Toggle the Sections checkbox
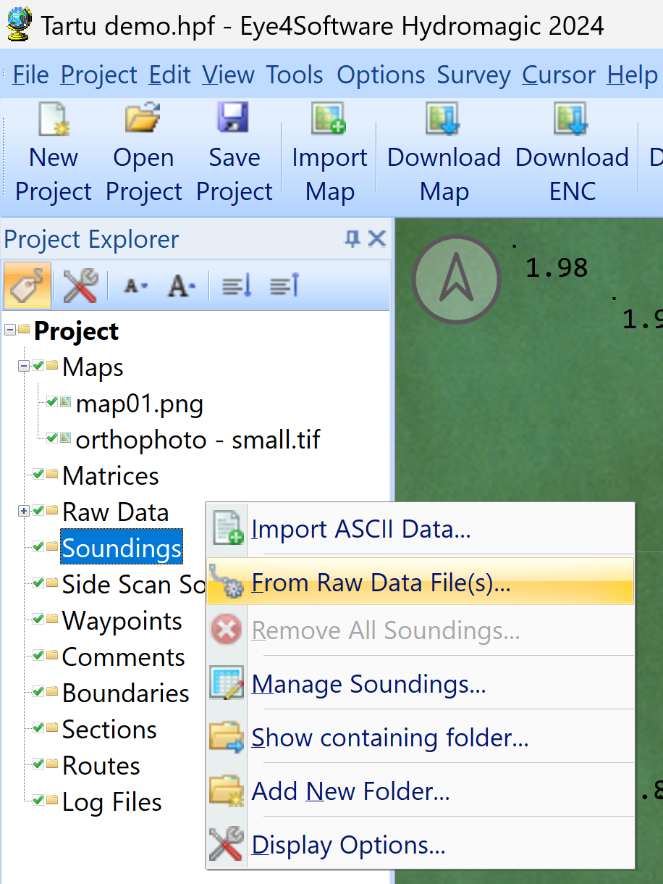 tap(38, 728)
